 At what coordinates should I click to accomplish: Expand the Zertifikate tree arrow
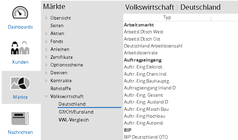click(46, 57)
